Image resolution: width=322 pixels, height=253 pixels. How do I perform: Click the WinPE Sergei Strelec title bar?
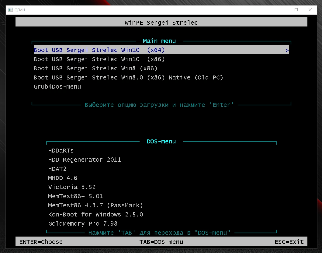coord(161,23)
